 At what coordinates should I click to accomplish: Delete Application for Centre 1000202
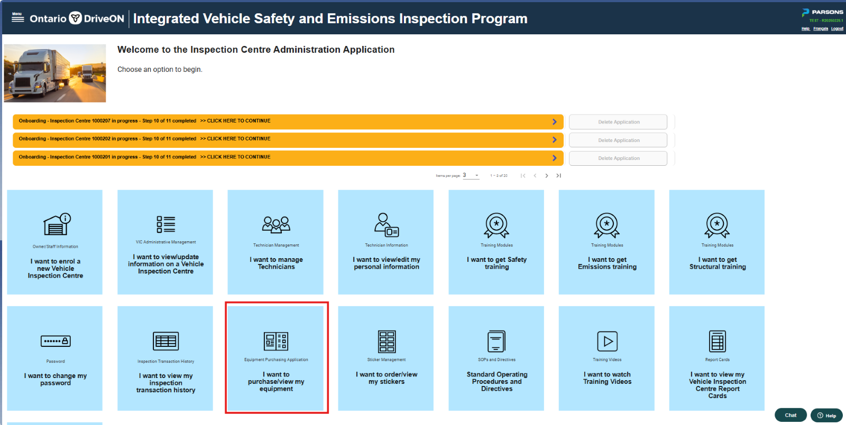click(x=618, y=140)
